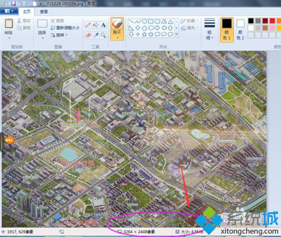Screen dimensions: 281x237
Task: Select the Pencil tool
Action: click(88, 25)
